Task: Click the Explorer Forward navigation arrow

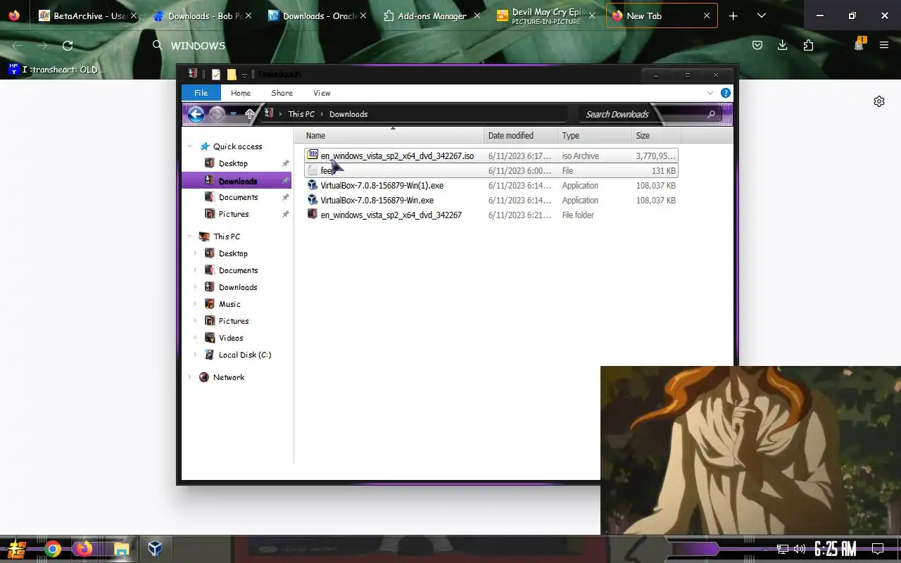Action: (x=217, y=114)
